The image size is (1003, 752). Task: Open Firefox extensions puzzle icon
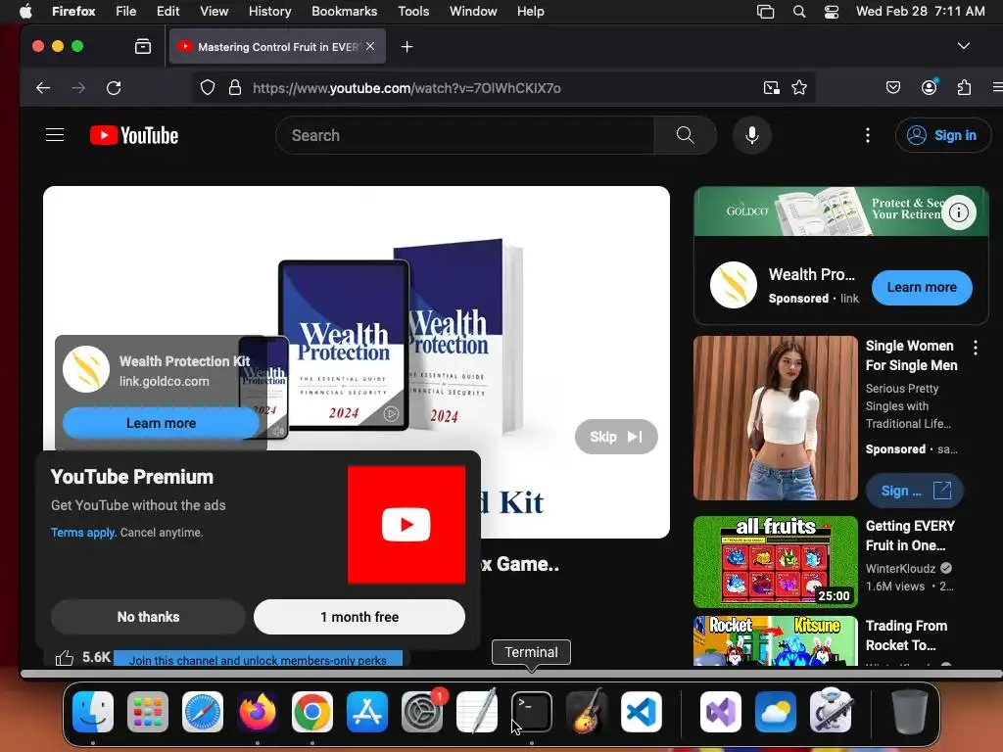point(964,87)
